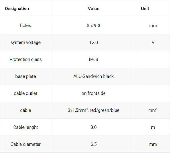The width and height of the screenshot is (170, 154).
Task: Select the system voltage label
Action: coord(25,42)
